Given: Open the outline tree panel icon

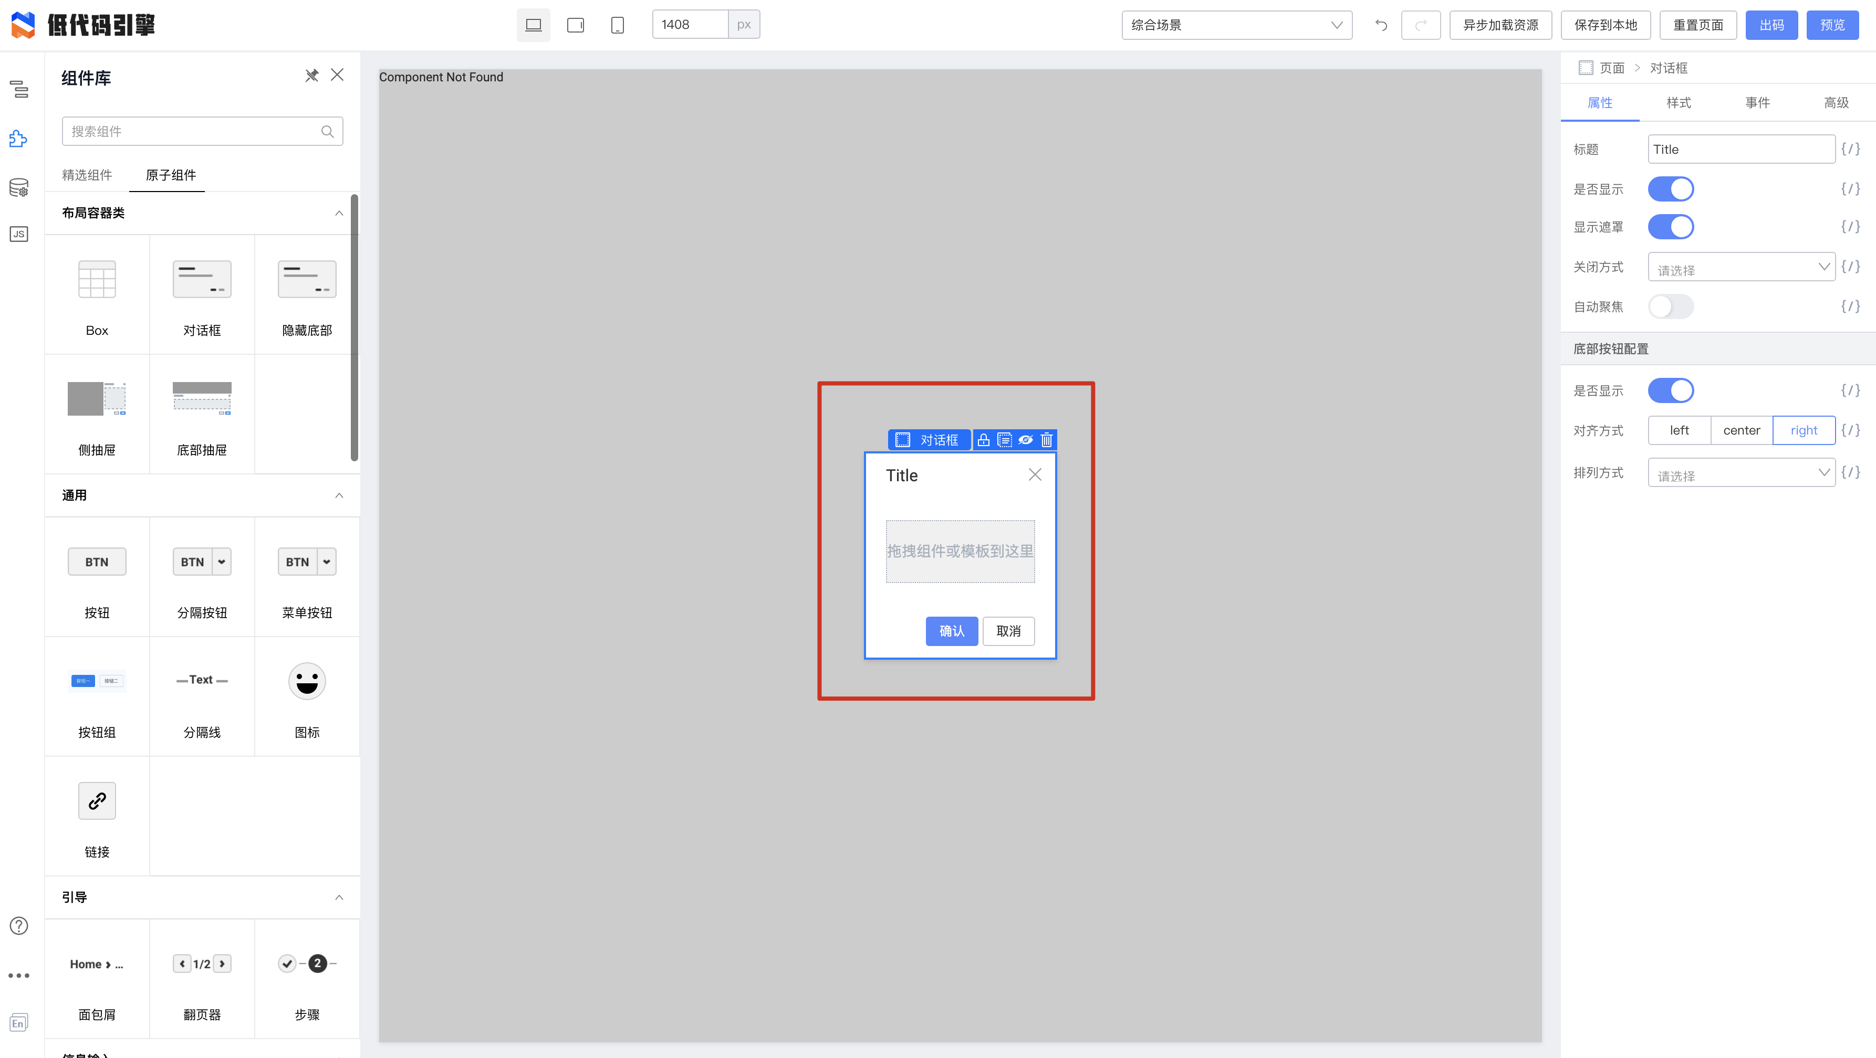Looking at the screenshot, I should (19, 89).
